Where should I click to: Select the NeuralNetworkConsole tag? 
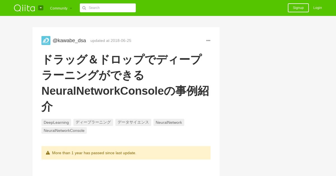64,130
